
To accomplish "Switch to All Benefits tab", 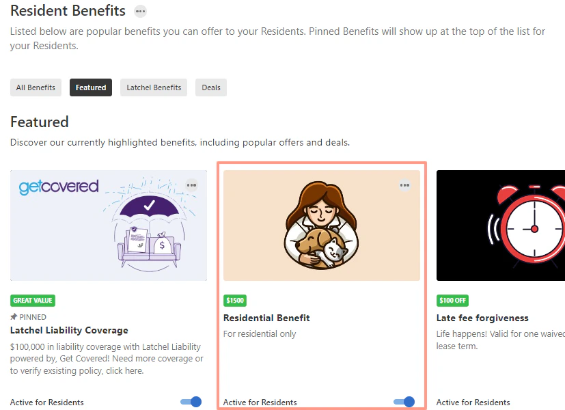I will point(36,87).
